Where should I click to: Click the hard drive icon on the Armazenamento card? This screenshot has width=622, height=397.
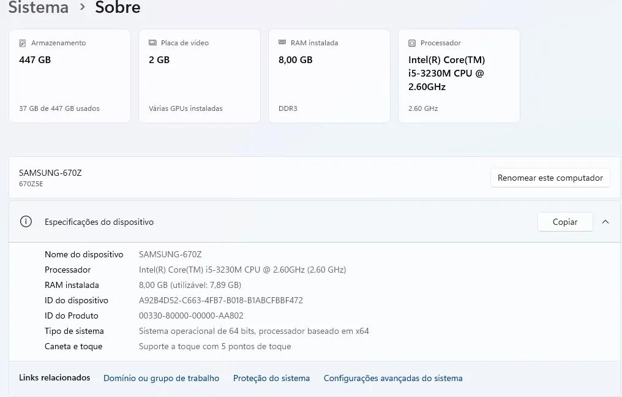[x=23, y=43]
